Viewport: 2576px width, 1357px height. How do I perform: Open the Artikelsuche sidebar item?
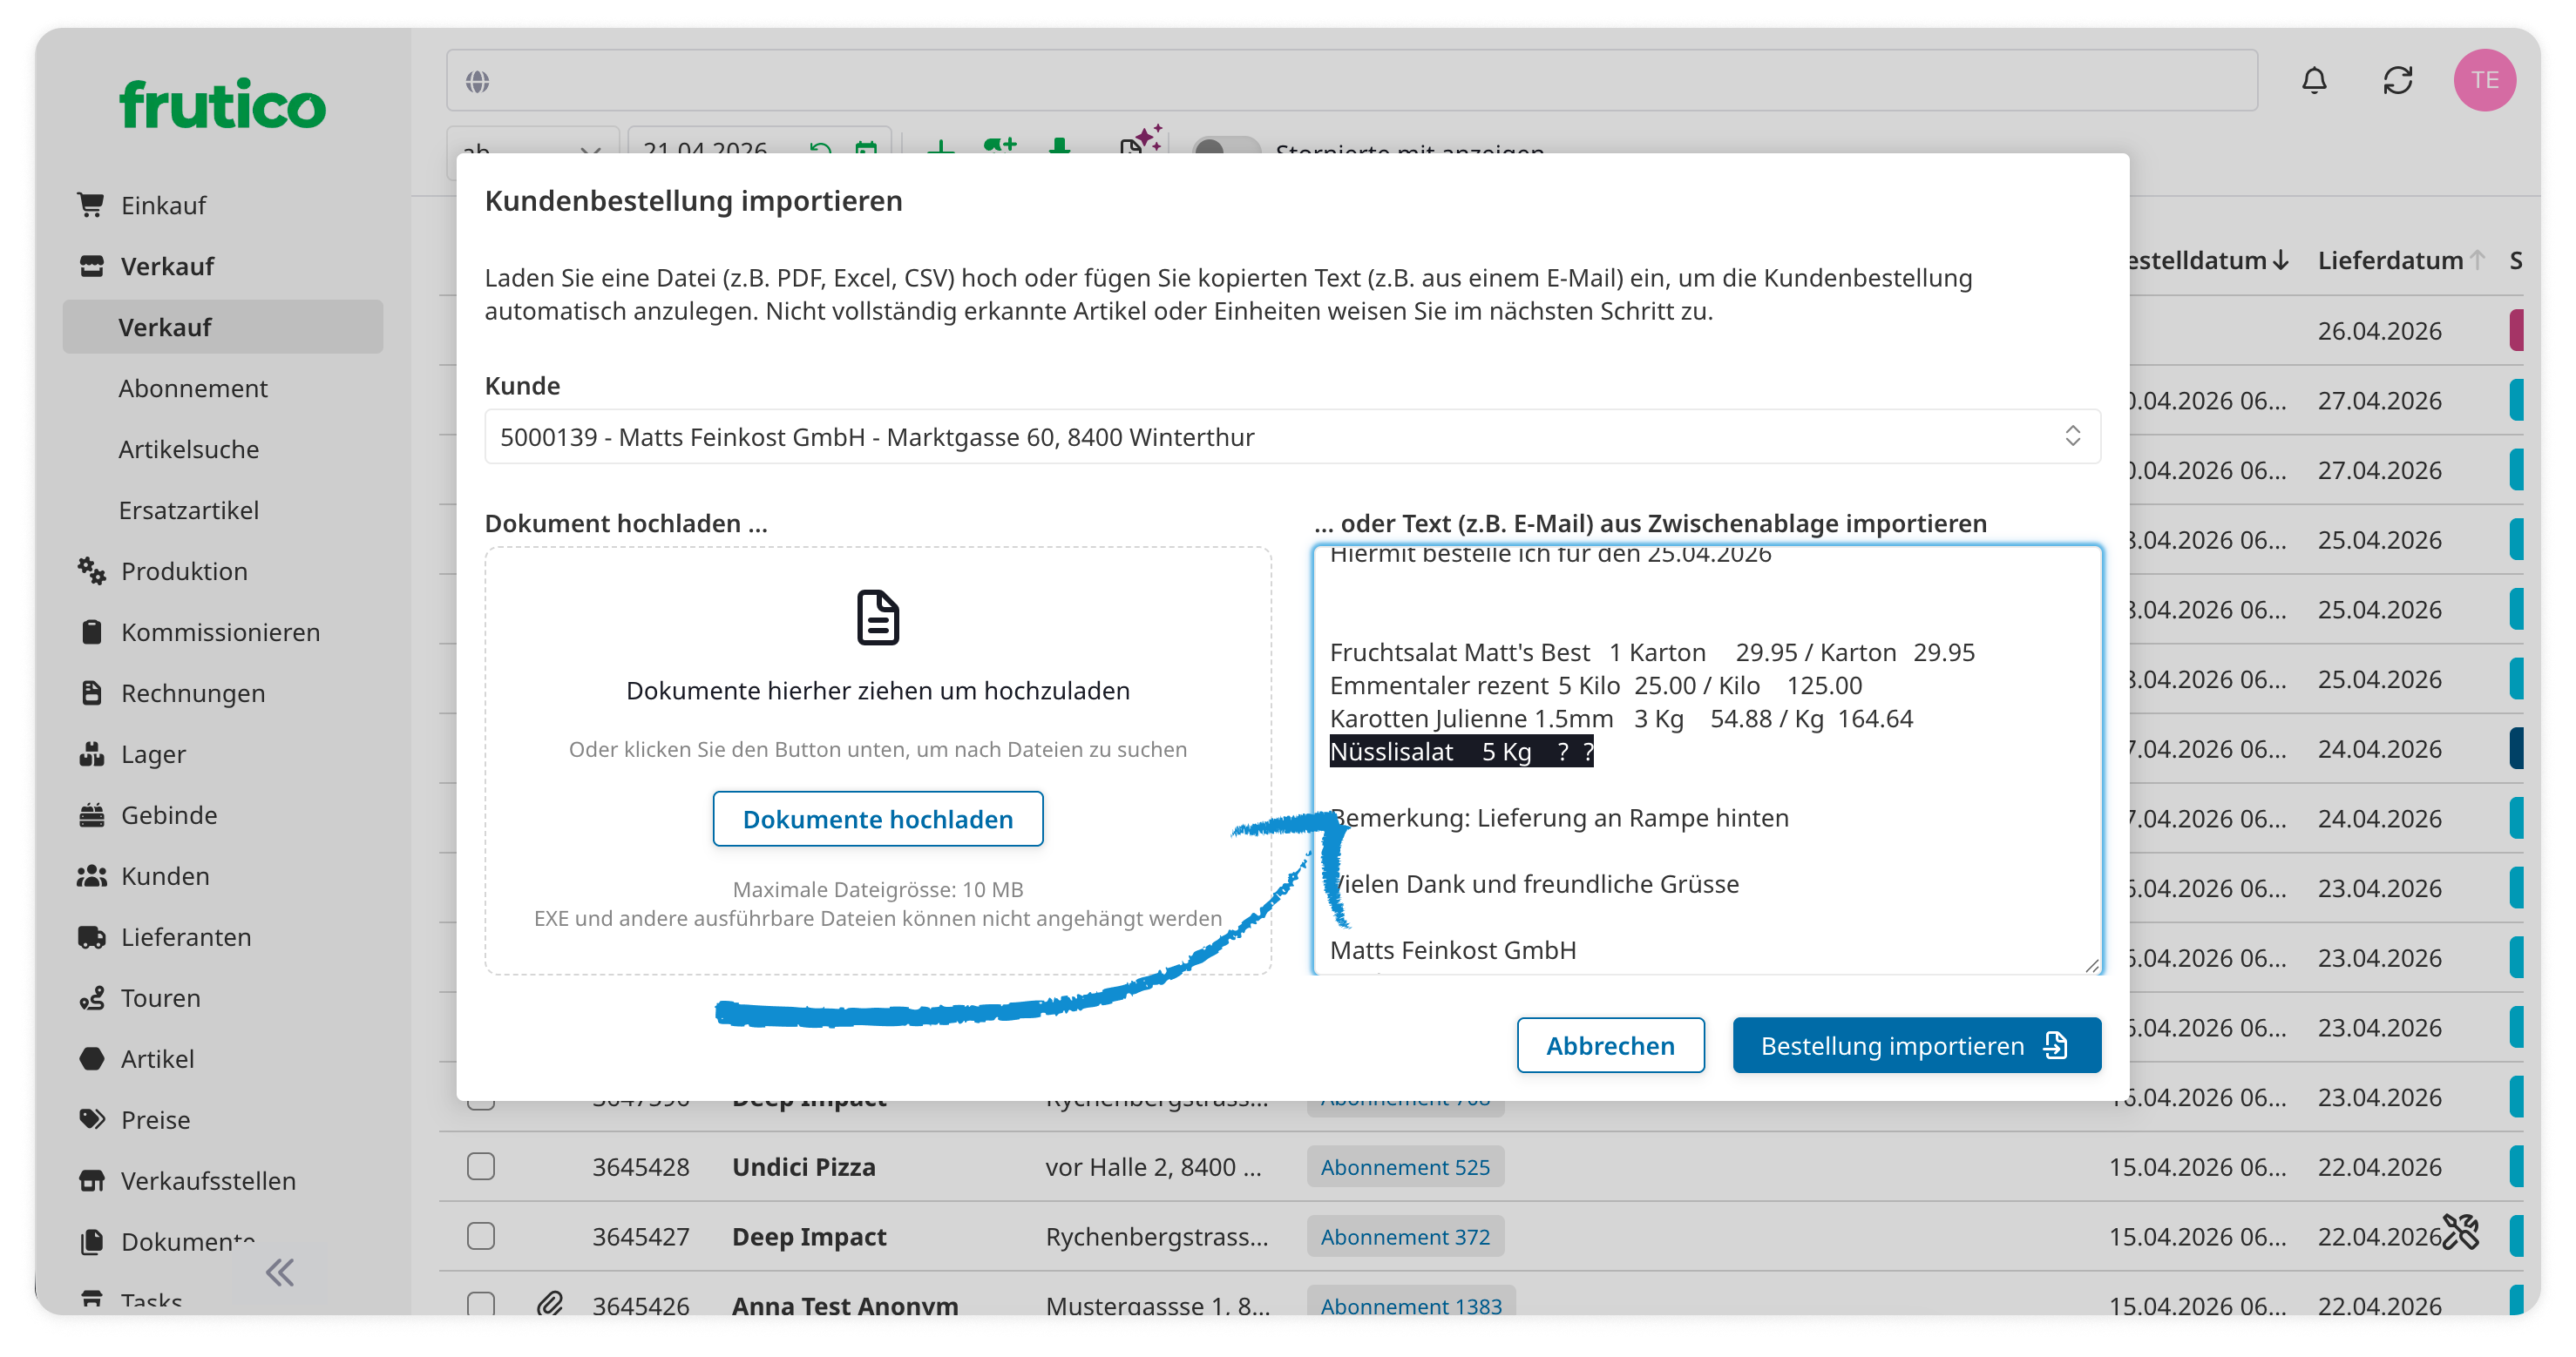click(188, 449)
